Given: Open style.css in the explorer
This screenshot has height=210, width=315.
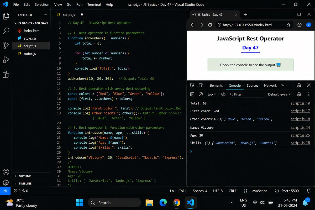Looking at the screenshot, I should [x=31, y=38].
